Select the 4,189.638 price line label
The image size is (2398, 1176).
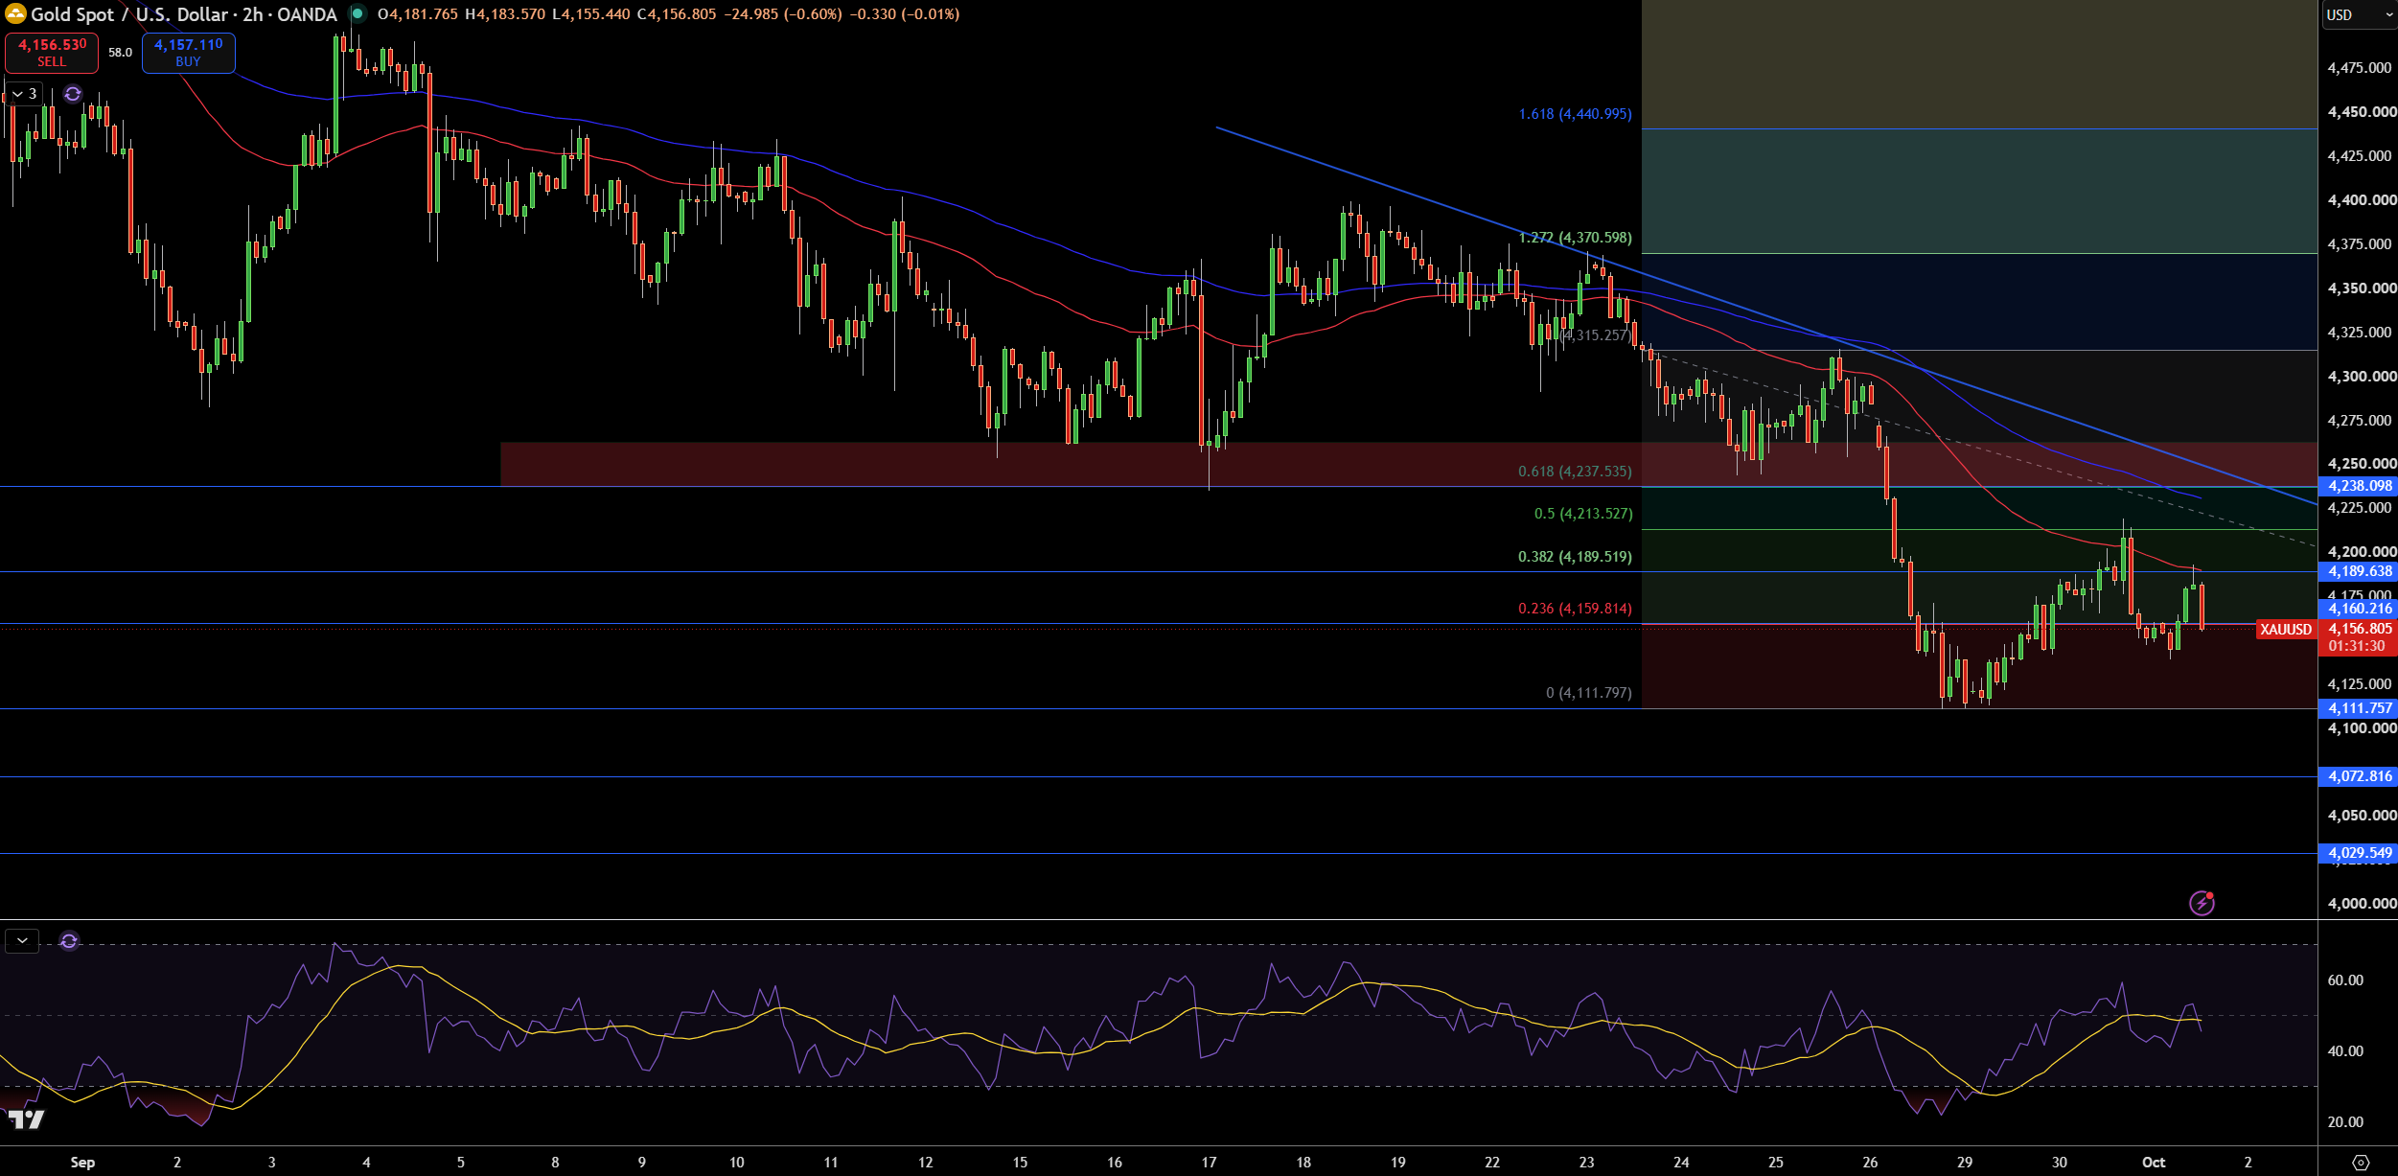(2359, 571)
